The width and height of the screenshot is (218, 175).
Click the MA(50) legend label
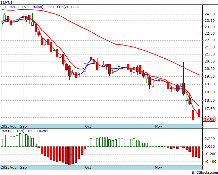[38, 7]
